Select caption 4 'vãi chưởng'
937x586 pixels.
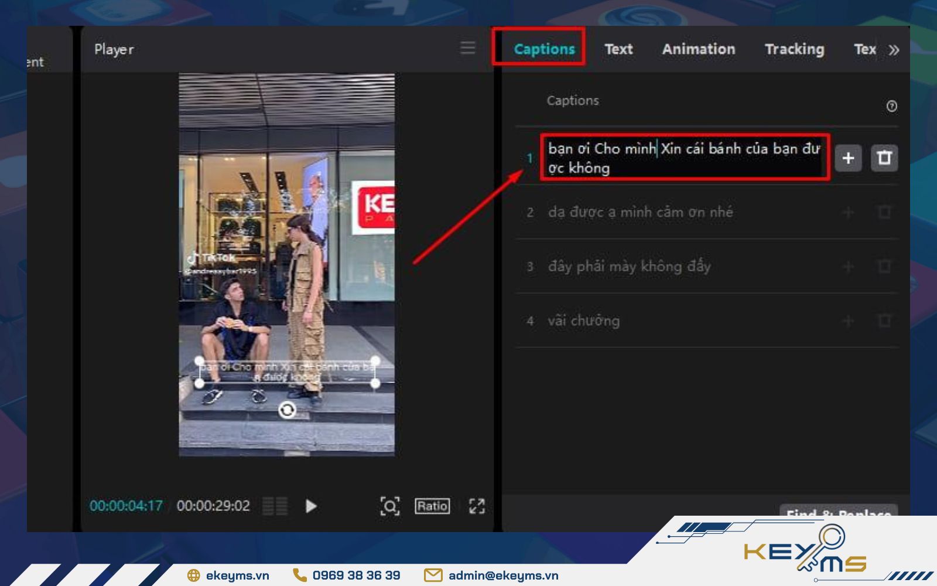[583, 321]
